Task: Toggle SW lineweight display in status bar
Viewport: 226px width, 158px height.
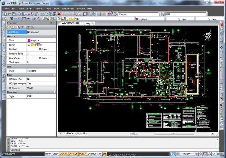Action: [x=99, y=154]
